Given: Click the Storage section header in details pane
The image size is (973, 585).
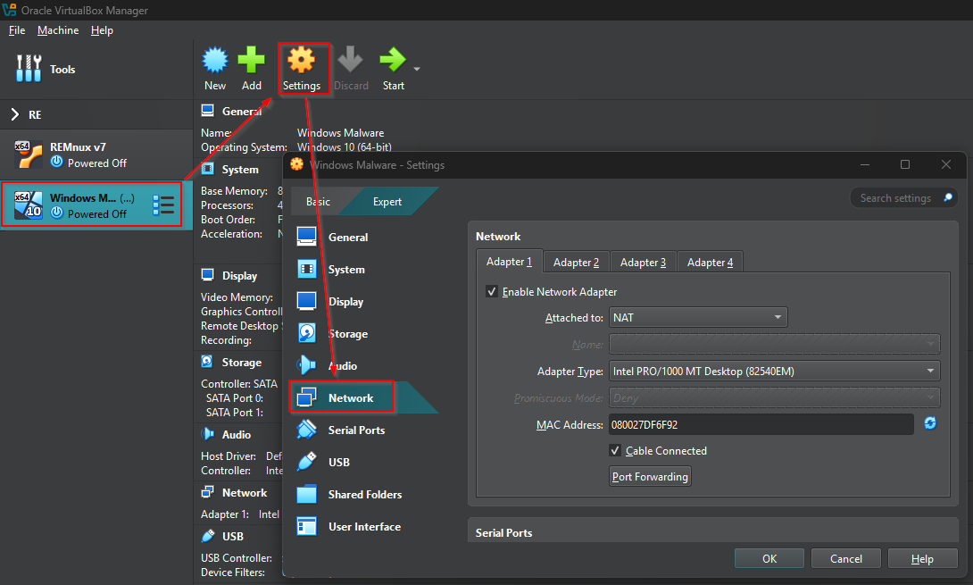Looking at the screenshot, I should pos(241,362).
